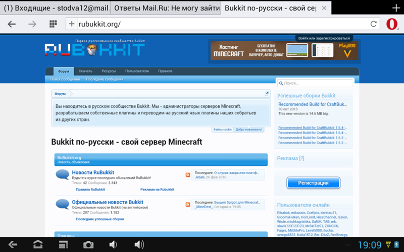Click the Пользователи онлайн heading
This screenshot has width=404, height=252.
pos(304,205)
